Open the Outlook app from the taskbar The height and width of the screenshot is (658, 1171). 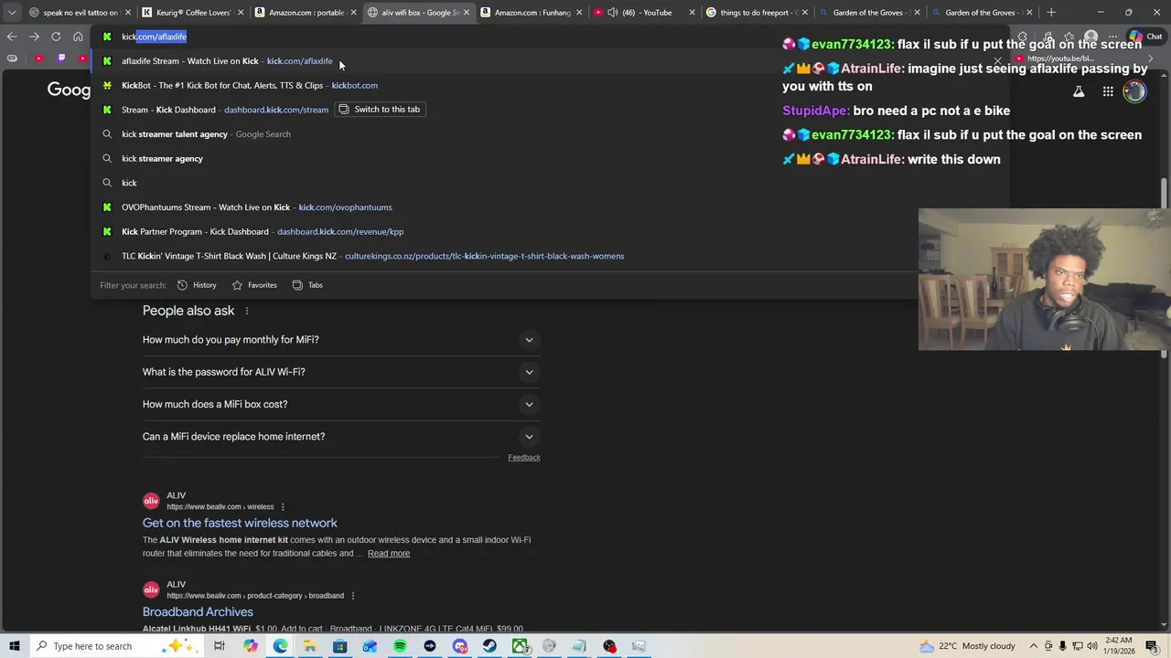[x=370, y=646]
